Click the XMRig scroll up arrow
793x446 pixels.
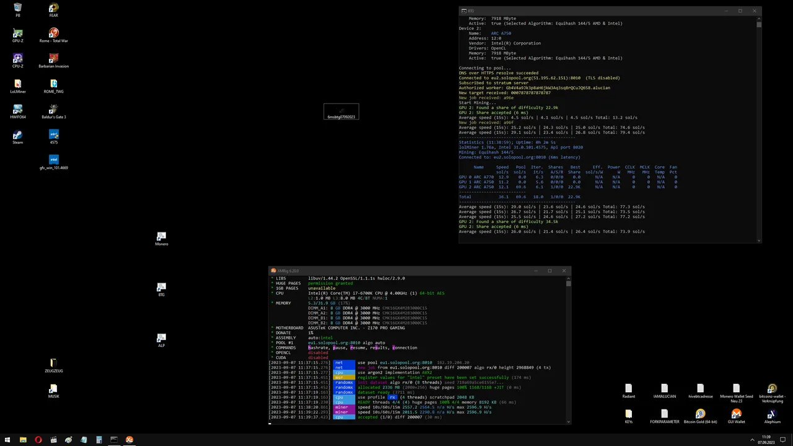[568, 278]
